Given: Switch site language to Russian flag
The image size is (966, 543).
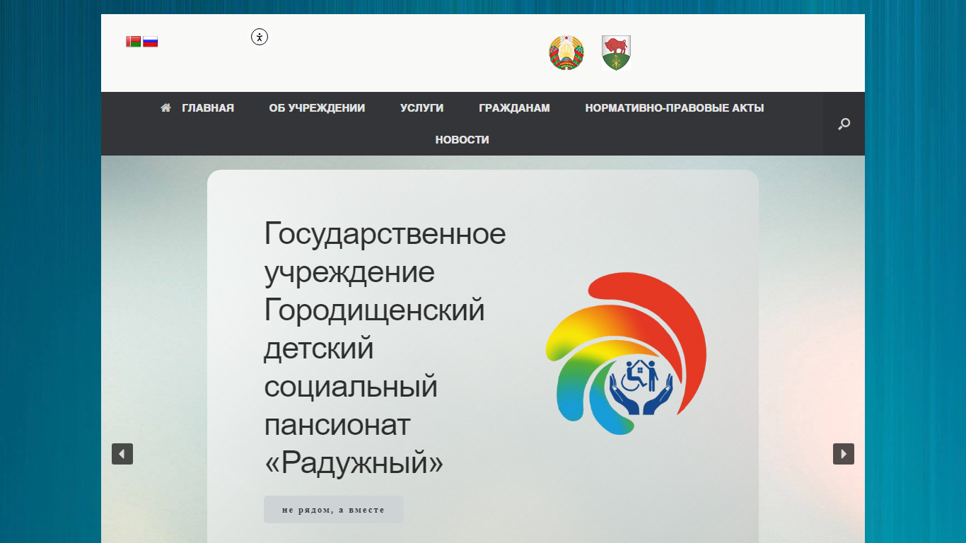Looking at the screenshot, I should [x=150, y=41].
